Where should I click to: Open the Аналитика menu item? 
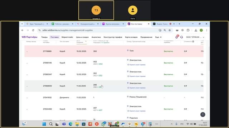96,37
